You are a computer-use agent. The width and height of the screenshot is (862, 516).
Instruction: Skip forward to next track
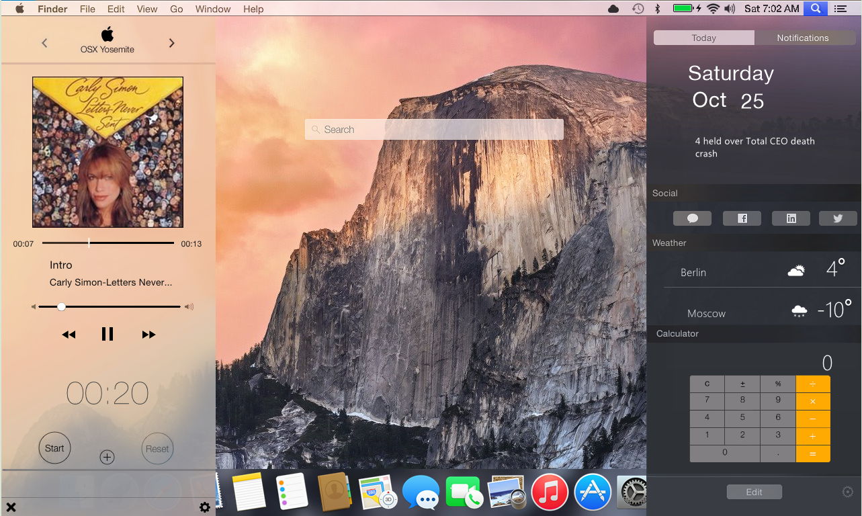pos(148,335)
